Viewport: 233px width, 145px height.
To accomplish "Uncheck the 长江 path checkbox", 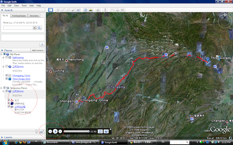I will point(9,100).
